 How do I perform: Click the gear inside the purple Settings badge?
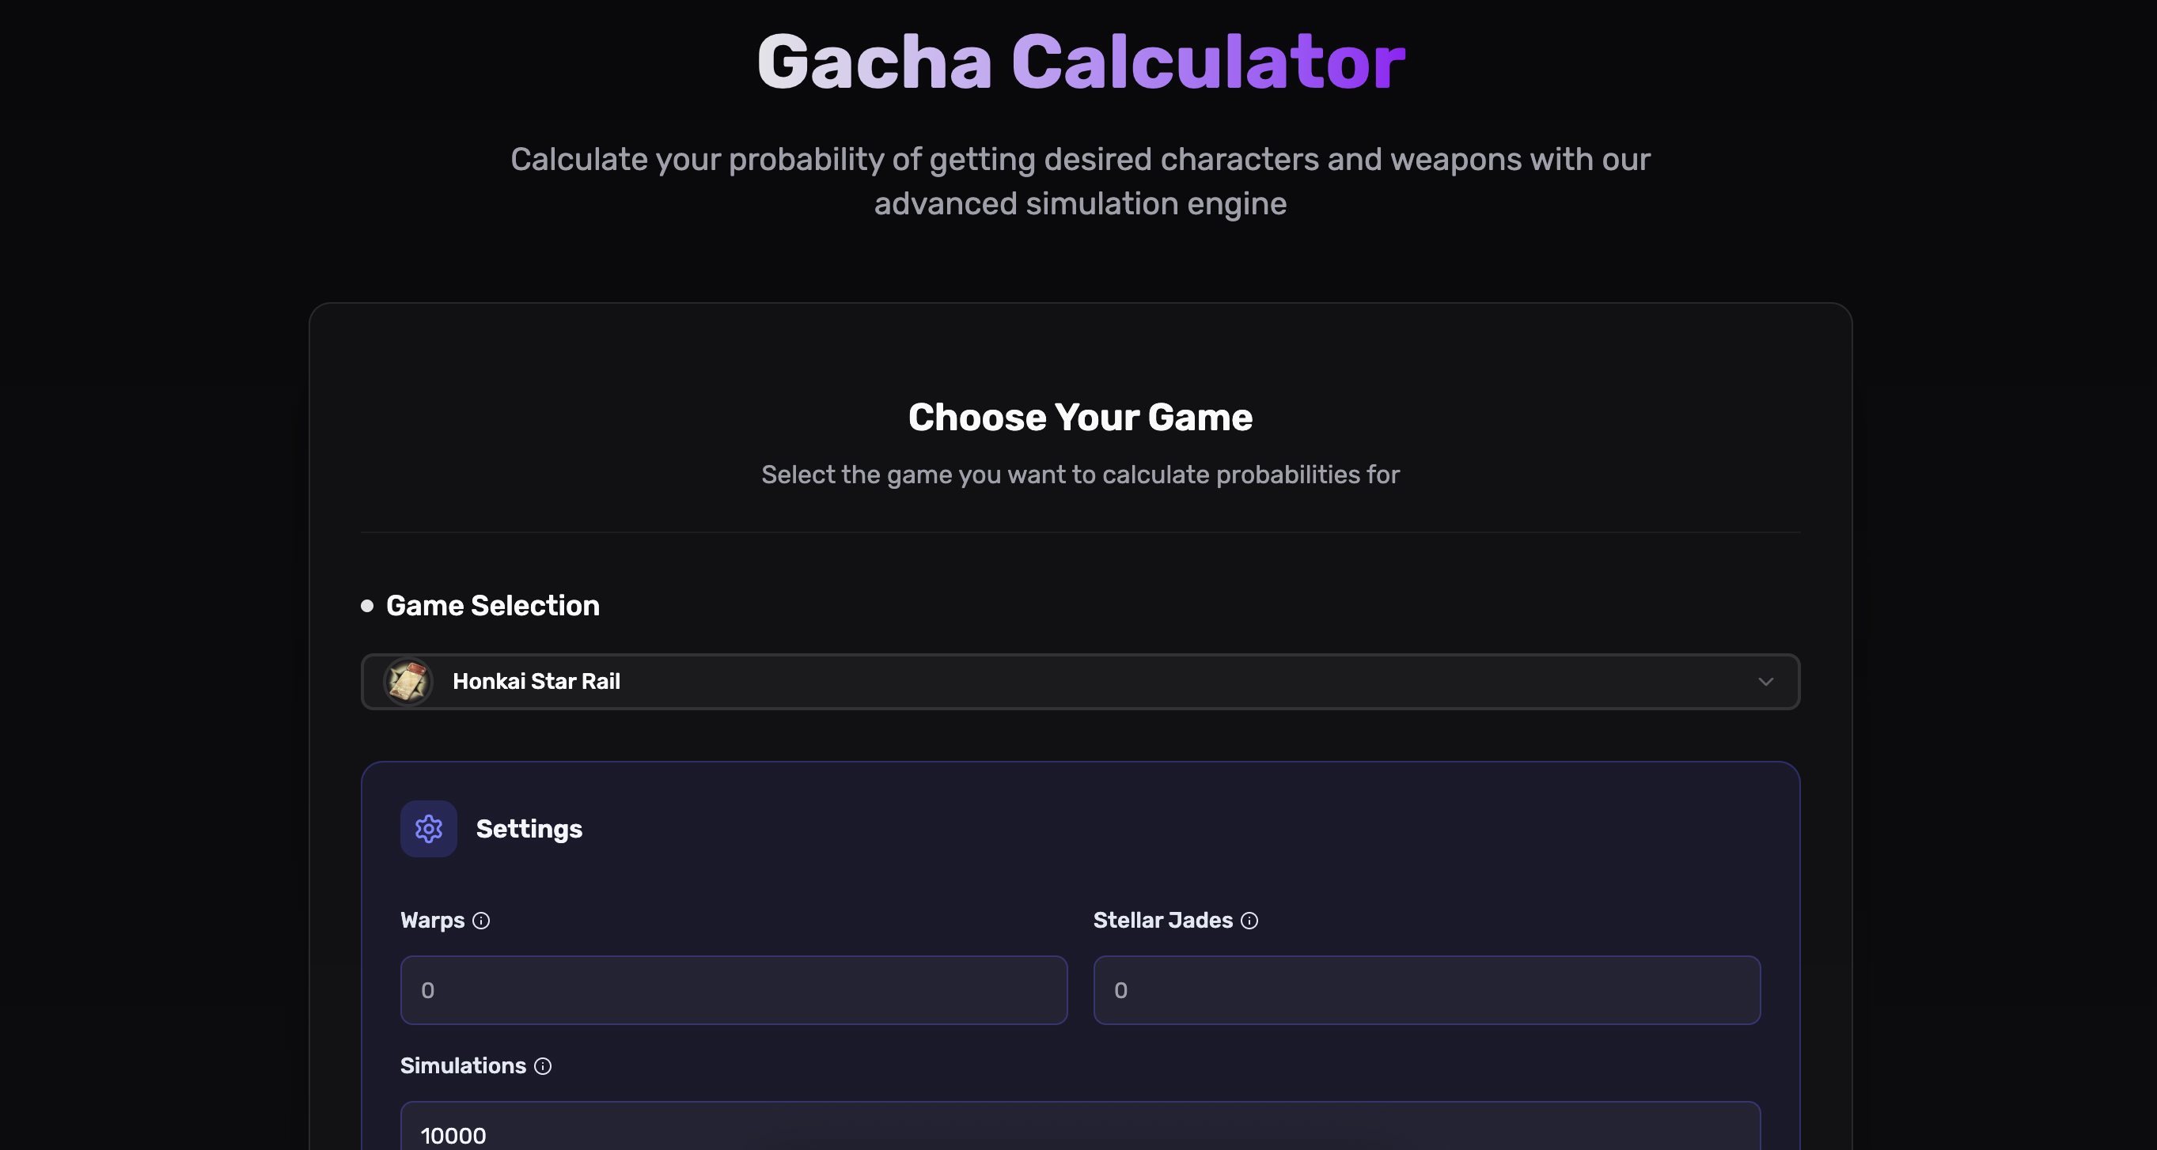[x=428, y=829]
